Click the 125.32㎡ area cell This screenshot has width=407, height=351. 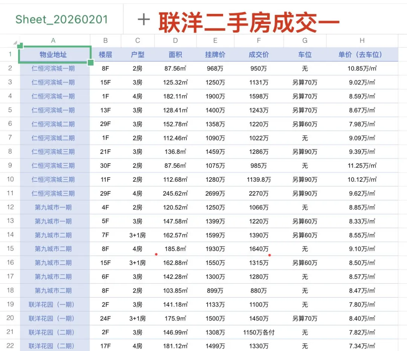click(x=176, y=82)
